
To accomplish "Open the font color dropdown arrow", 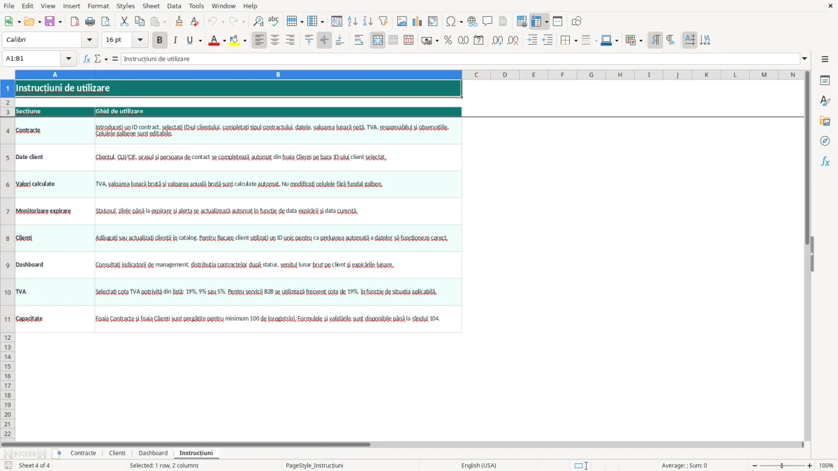I will (223, 40).
